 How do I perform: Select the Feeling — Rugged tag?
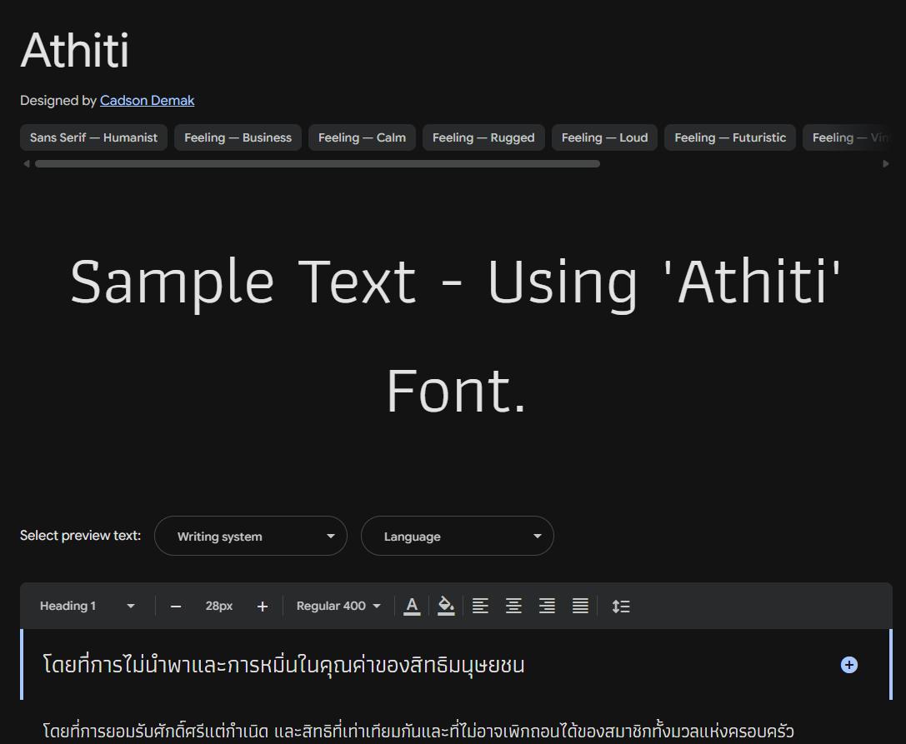(483, 137)
